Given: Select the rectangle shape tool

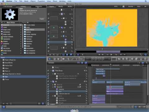Looking at the screenshot, I should click(x=63, y=59).
